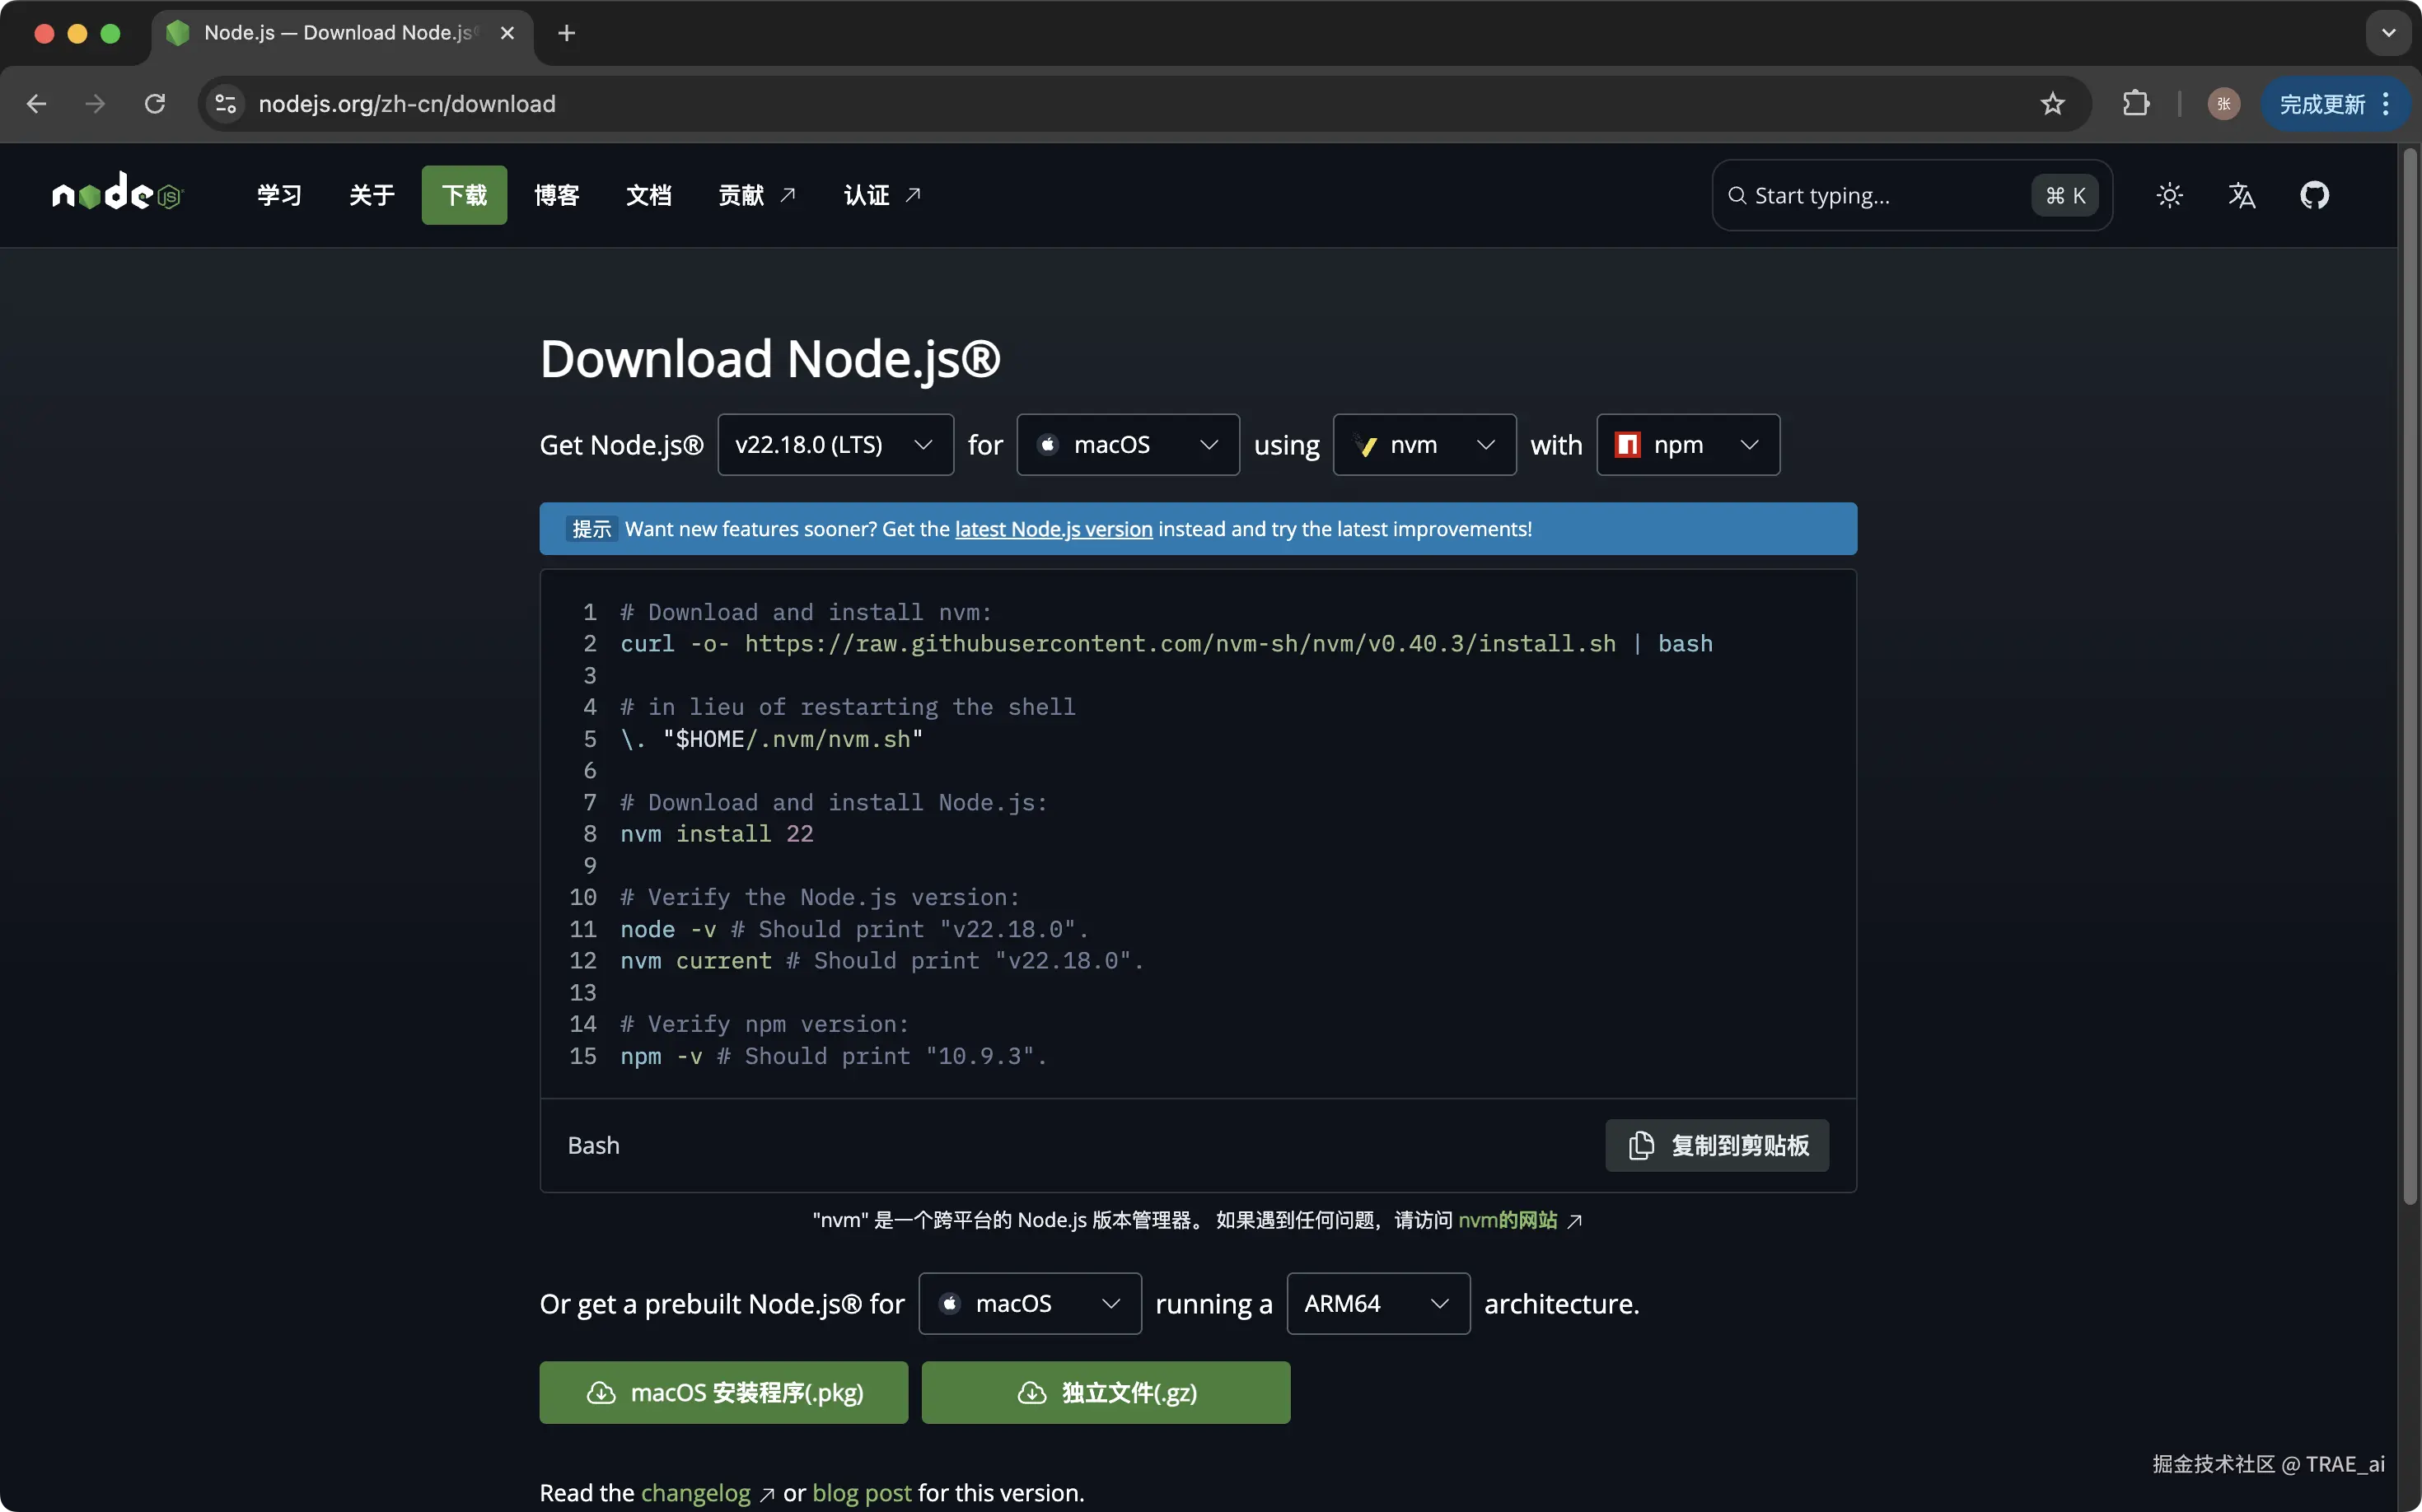Open the nvm package manager dropdown

point(1424,445)
